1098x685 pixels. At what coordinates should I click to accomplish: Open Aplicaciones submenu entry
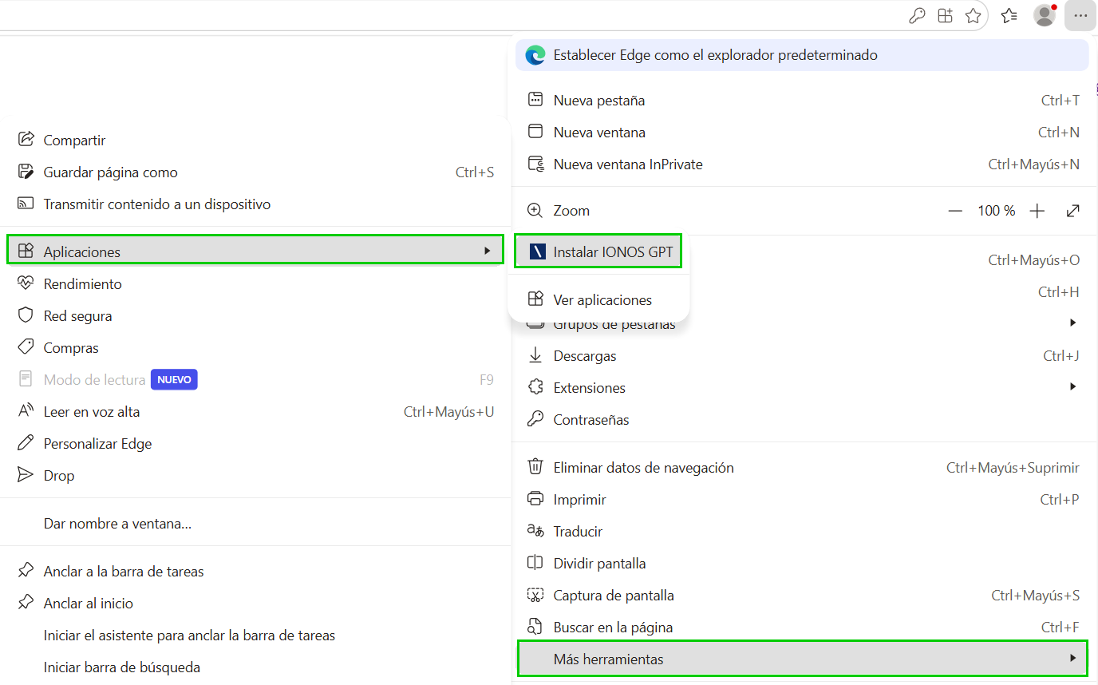255,251
